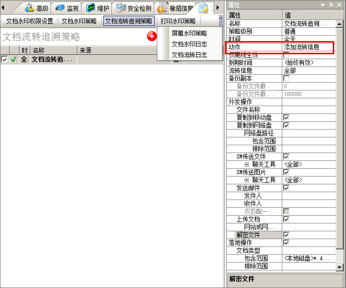Viewport: 346px width, 288px height.
Task: Click the 打印水印策略 toolbar button
Action: 178,21
